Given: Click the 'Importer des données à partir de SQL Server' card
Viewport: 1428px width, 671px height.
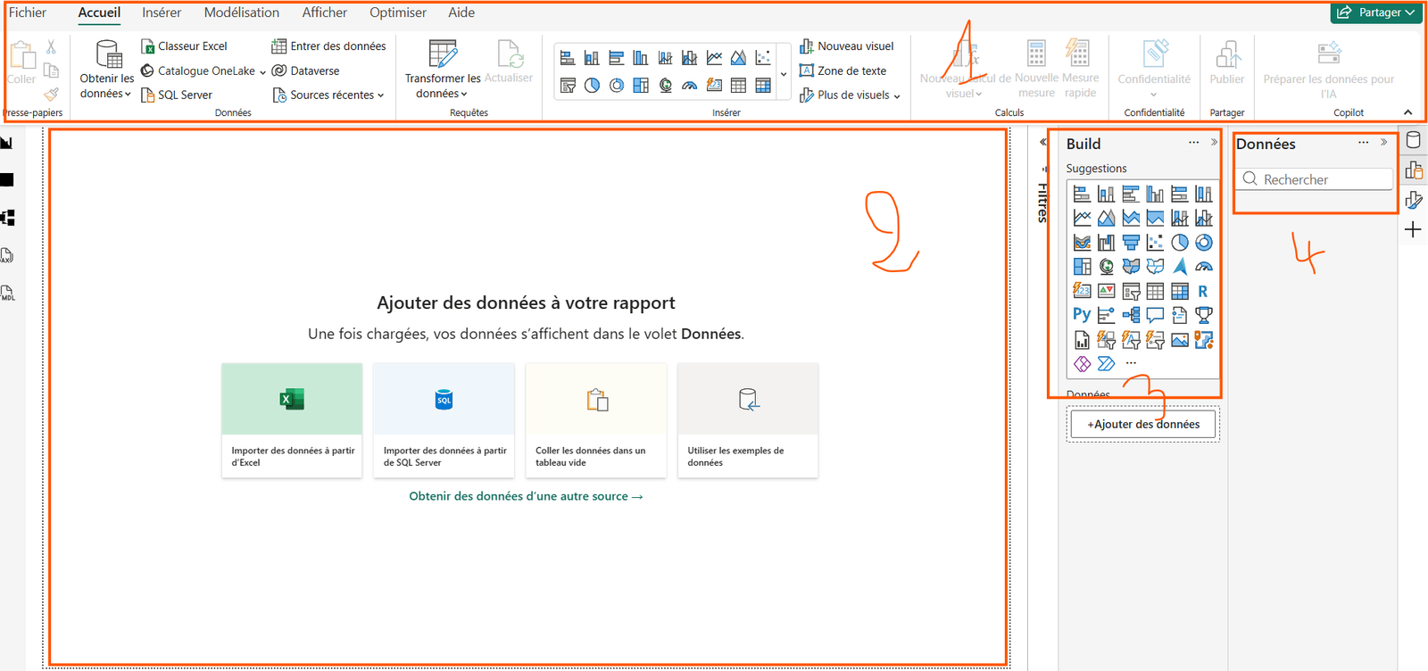Looking at the screenshot, I should [x=444, y=420].
